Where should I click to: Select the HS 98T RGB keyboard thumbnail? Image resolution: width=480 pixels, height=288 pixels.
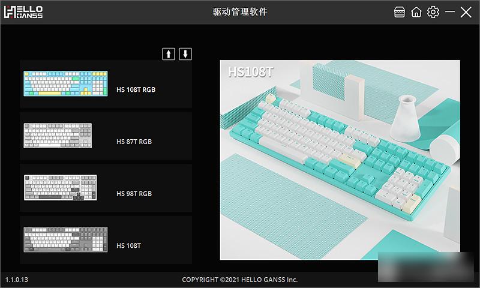click(61, 188)
